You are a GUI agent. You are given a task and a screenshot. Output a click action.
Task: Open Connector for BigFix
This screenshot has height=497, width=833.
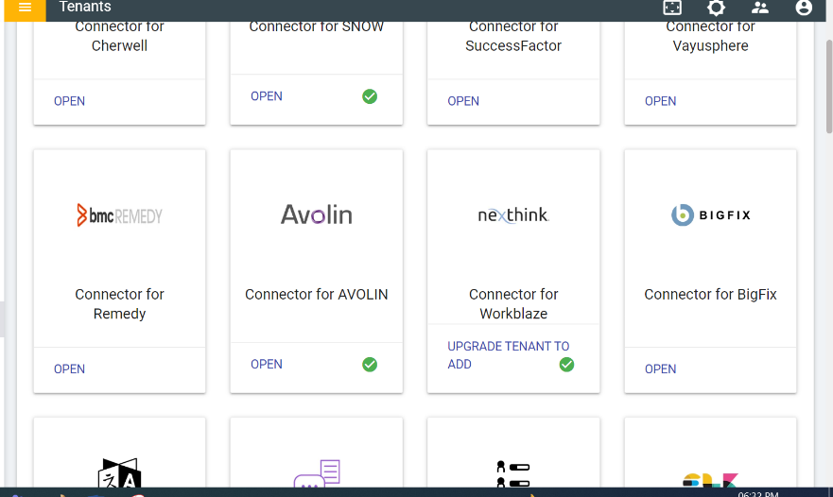660,369
